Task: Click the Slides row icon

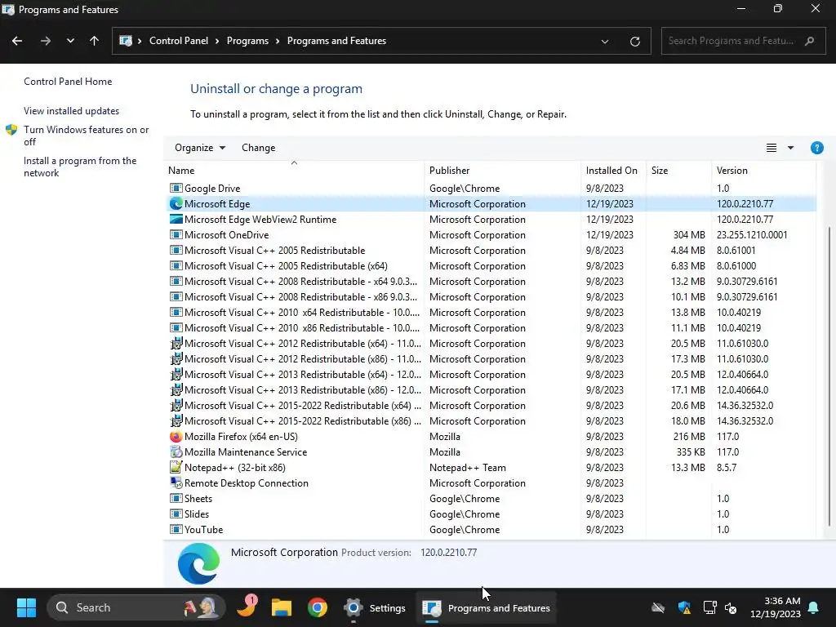Action: point(176,514)
